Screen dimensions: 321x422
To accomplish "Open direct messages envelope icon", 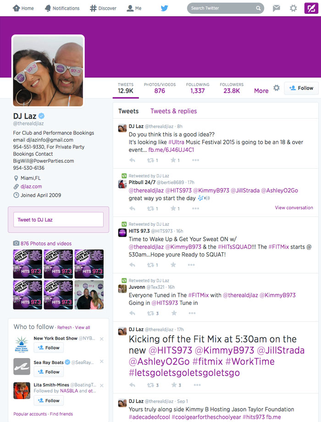I will click(x=277, y=8).
